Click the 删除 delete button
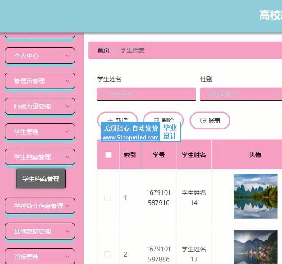The height and width of the screenshot is (264, 282). (x=163, y=120)
